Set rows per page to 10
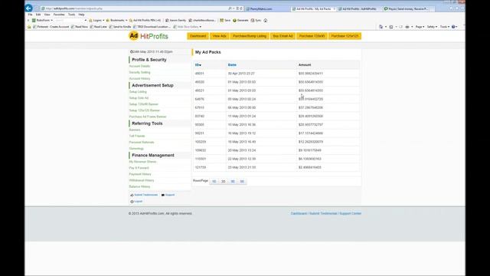Screen dimensions: 490x276 pyautogui.click(x=214, y=181)
